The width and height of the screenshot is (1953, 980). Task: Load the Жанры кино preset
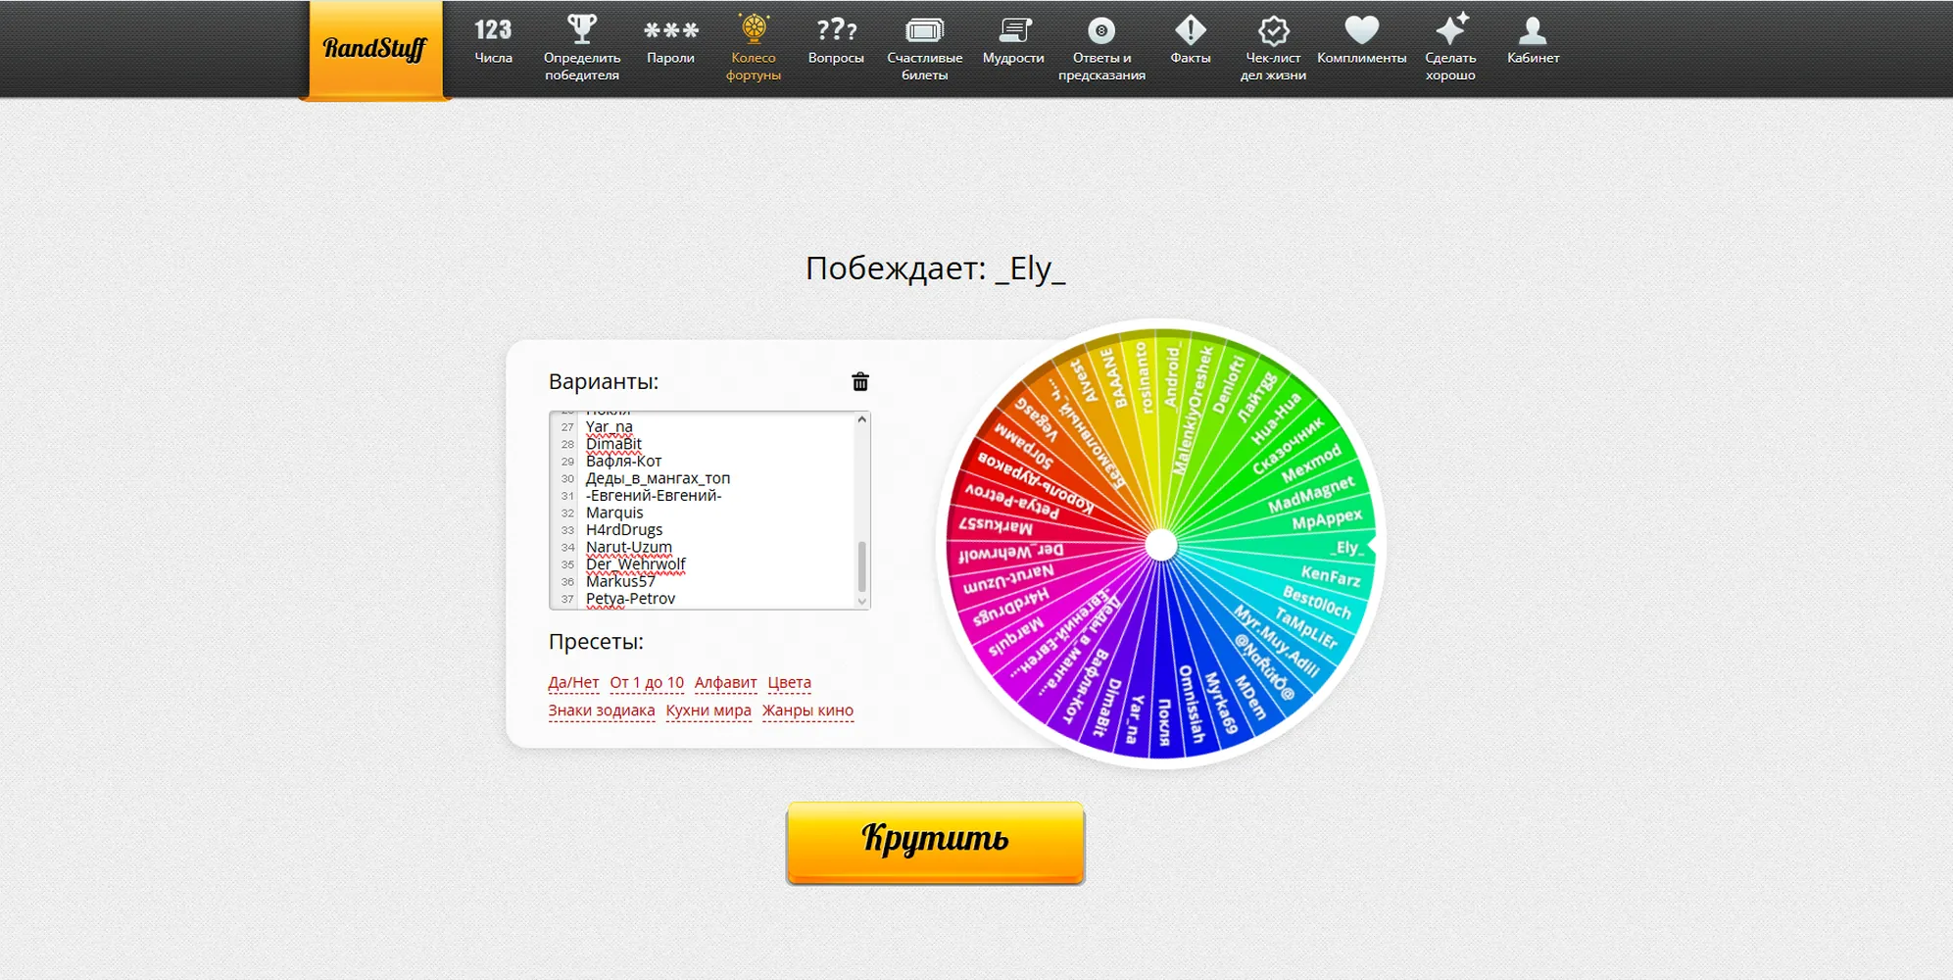807,710
